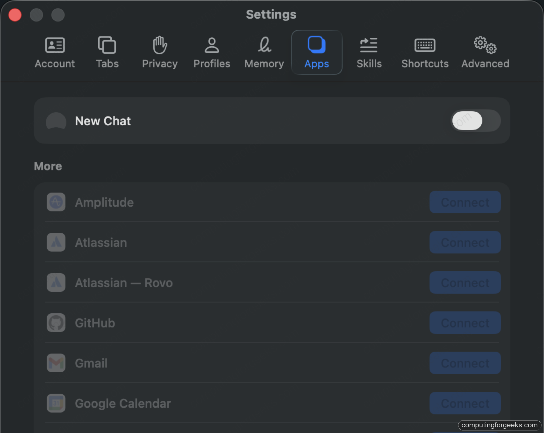Click the 'Google Calendar' app name

pyautogui.click(x=123, y=404)
